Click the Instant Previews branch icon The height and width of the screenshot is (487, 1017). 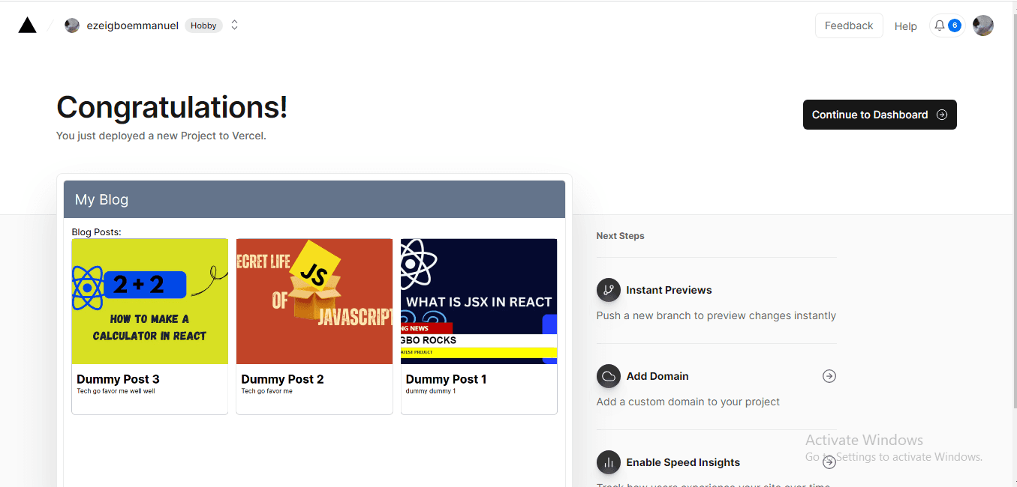(x=608, y=290)
